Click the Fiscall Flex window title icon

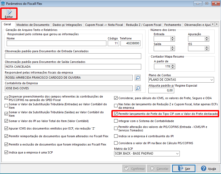point(3,3)
